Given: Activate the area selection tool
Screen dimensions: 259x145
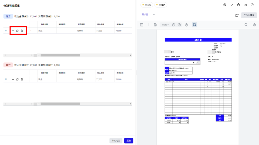Looking at the screenshot, I should click(x=194, y=25).
